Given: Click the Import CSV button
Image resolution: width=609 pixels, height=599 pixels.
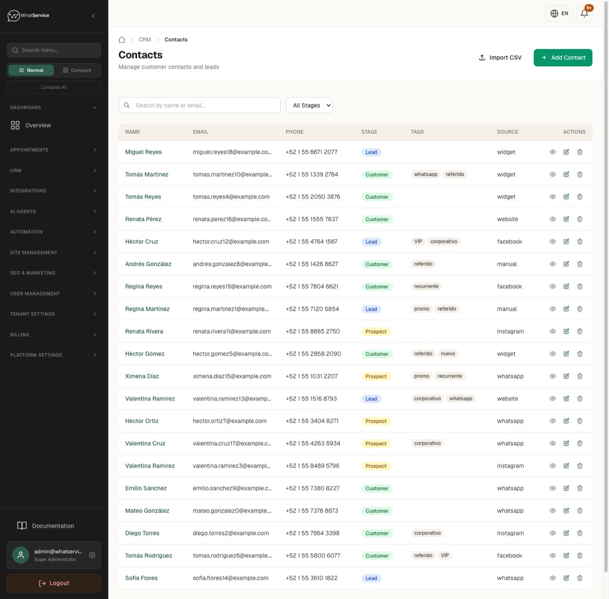Looking at the screenshot, I should coord(500,58).
